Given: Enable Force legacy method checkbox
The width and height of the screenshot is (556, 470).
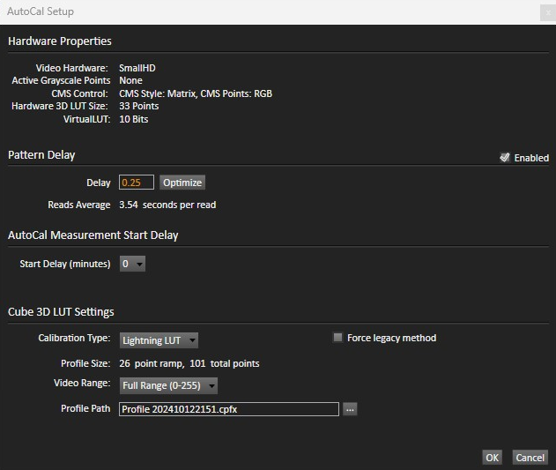Looking at the screenshot, I should pos(337,338).
